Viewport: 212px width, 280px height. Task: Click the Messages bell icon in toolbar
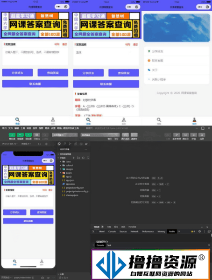click(x=202, y=135)
